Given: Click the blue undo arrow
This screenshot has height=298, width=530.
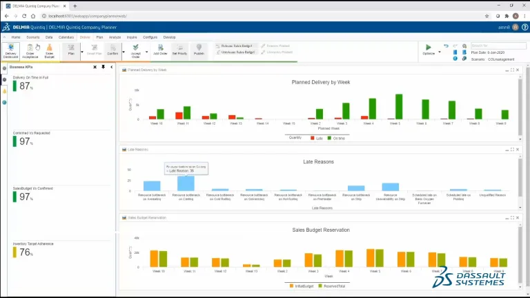Looking at the screenshot, I should click(x=446, y=46).
